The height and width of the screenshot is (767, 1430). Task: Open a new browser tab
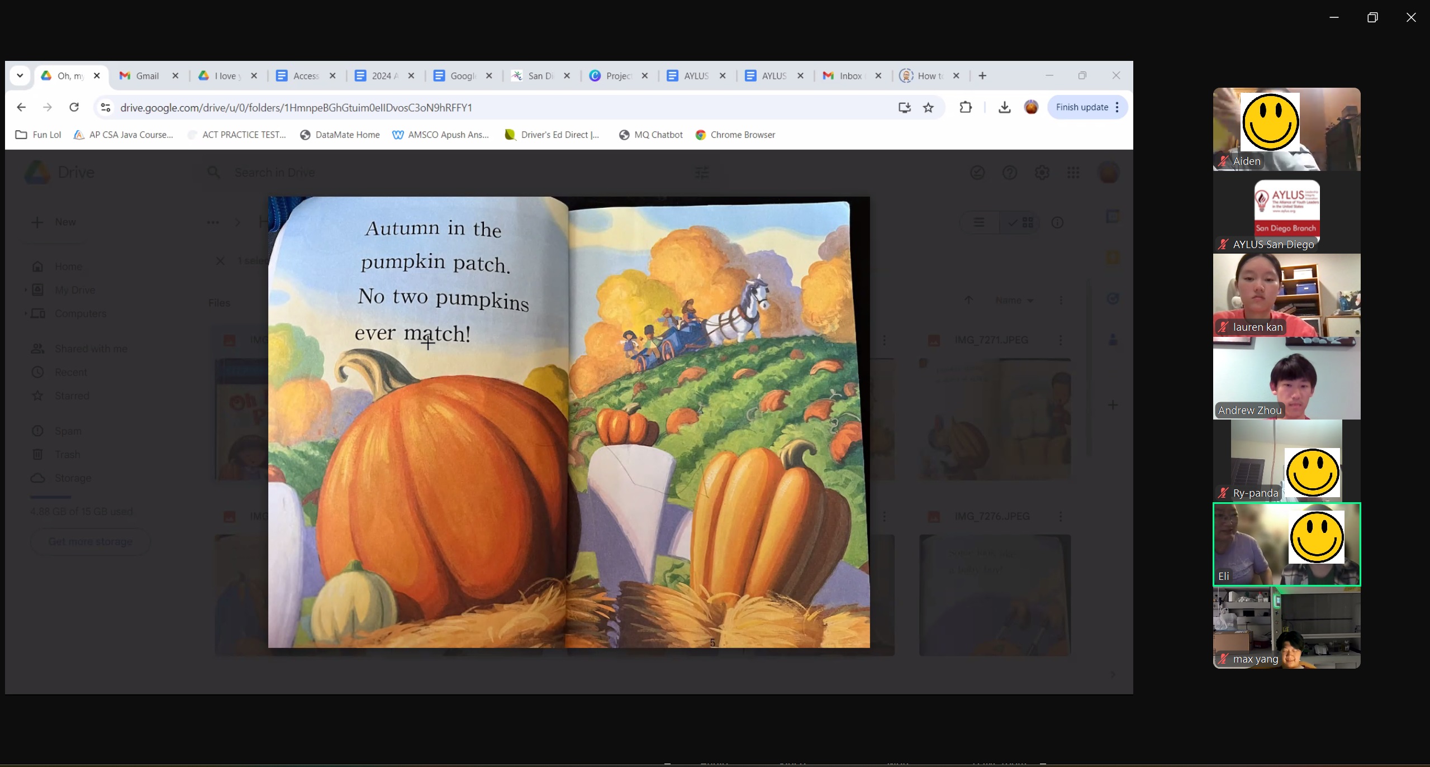[x=982, y=76]
